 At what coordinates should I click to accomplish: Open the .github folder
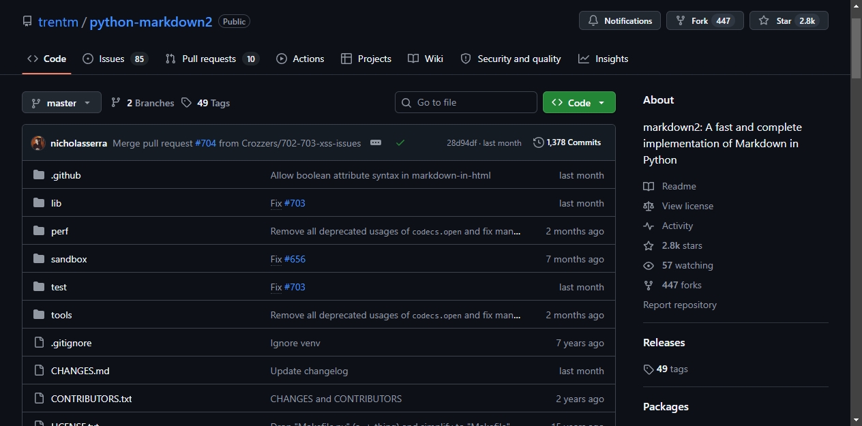pyautogui.click(x=66, y=175)
